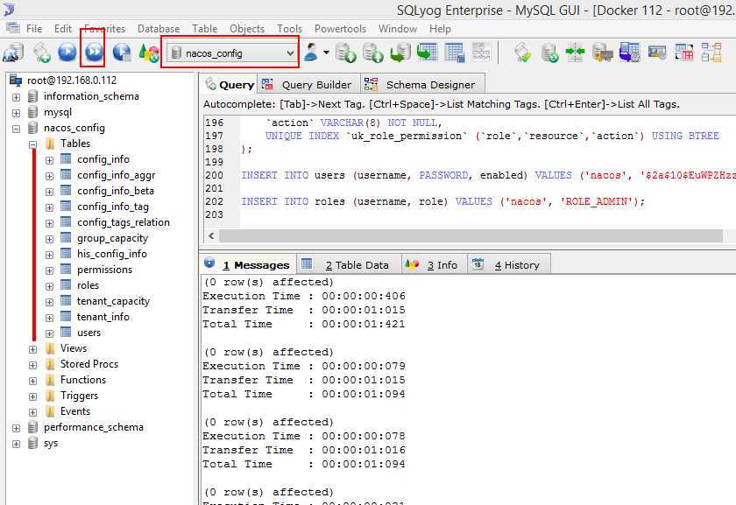Click the database icon with curved green arrow
The image size is (736, 505).
coord(400,53)
